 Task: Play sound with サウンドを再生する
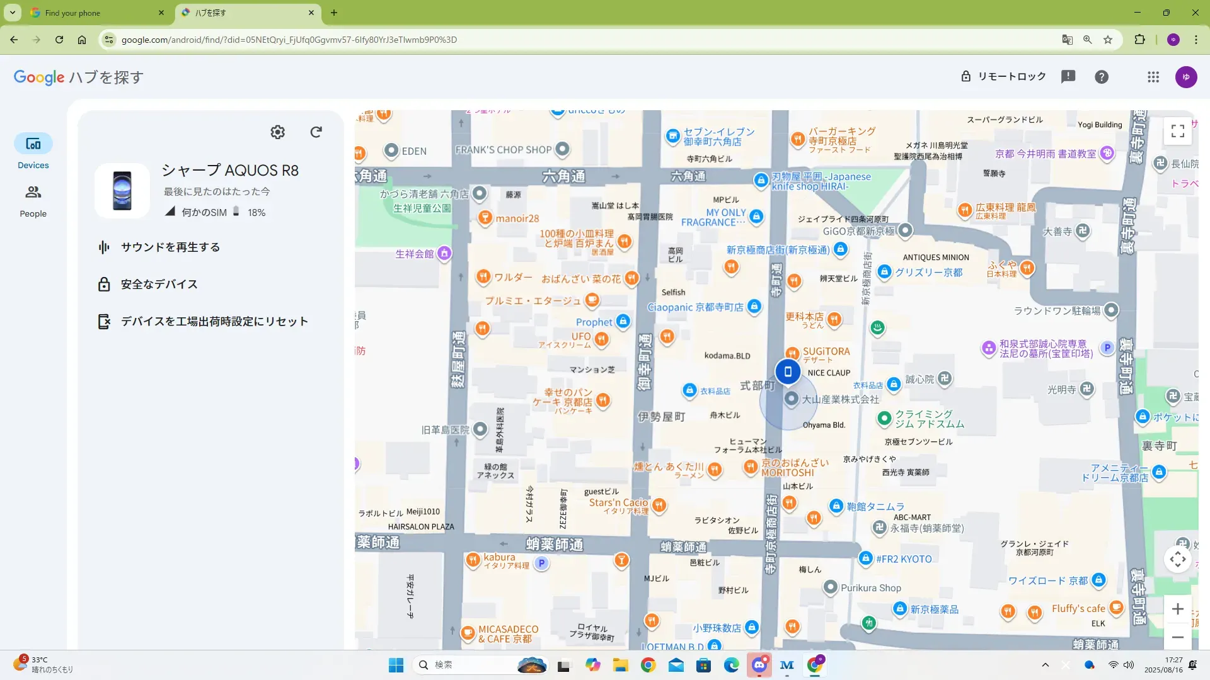tap(170, 247)
